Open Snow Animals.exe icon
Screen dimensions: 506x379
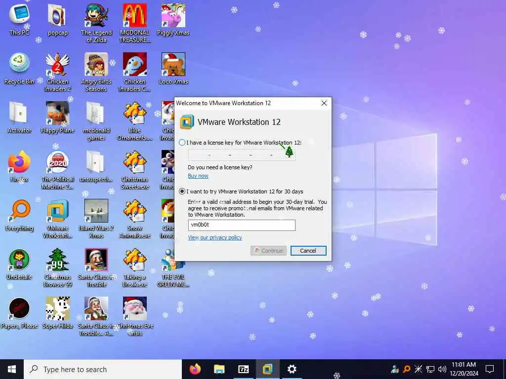135,219
